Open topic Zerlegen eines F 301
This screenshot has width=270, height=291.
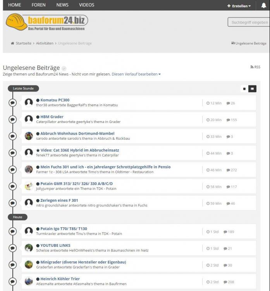pos(59,201)
